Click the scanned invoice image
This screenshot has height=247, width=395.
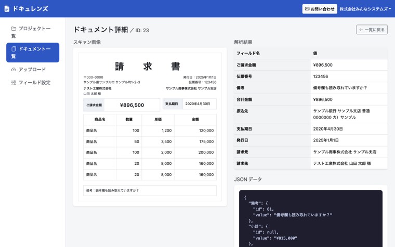point(150,127)
